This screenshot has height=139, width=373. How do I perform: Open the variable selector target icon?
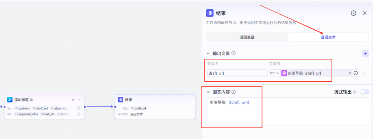coord(356,73)
